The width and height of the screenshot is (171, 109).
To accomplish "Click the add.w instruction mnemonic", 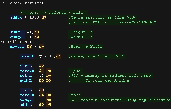I will tap(17, 17).
